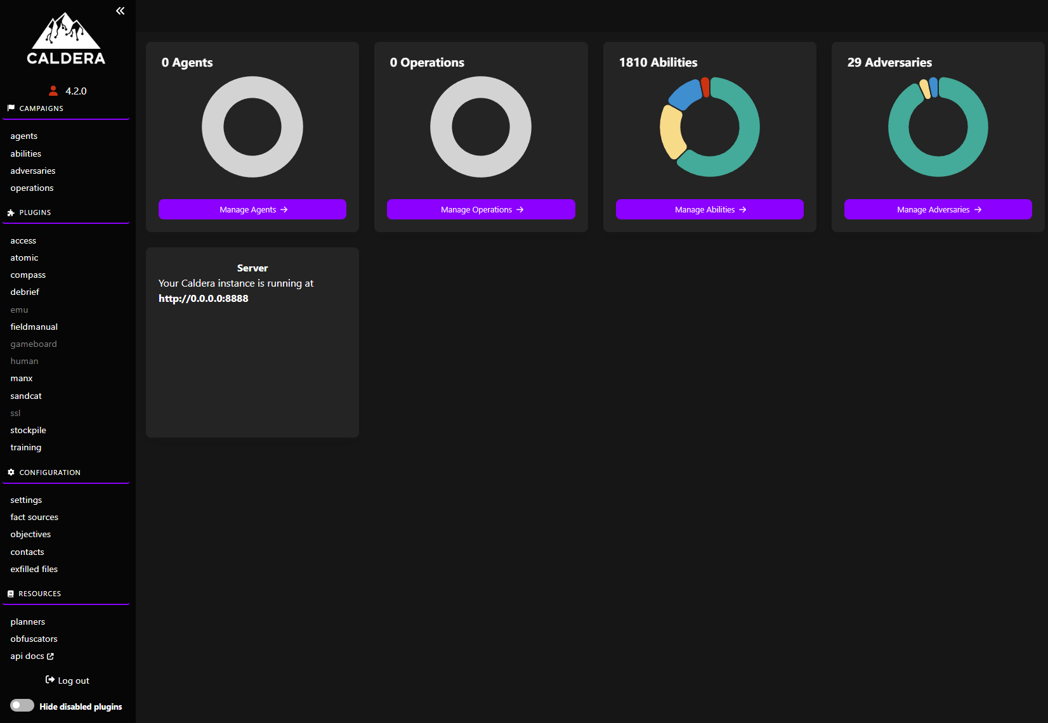Click the Configuration gear icon

11,472
